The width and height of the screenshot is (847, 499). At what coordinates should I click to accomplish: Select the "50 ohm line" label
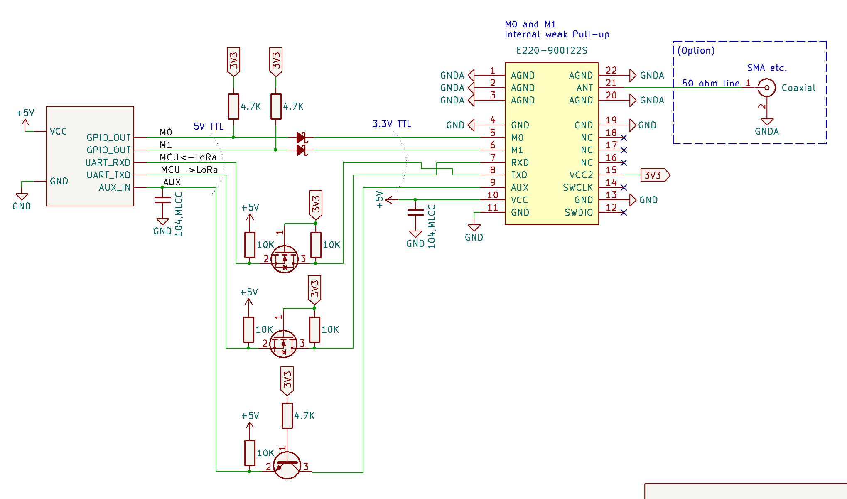(x=711, y=83)
